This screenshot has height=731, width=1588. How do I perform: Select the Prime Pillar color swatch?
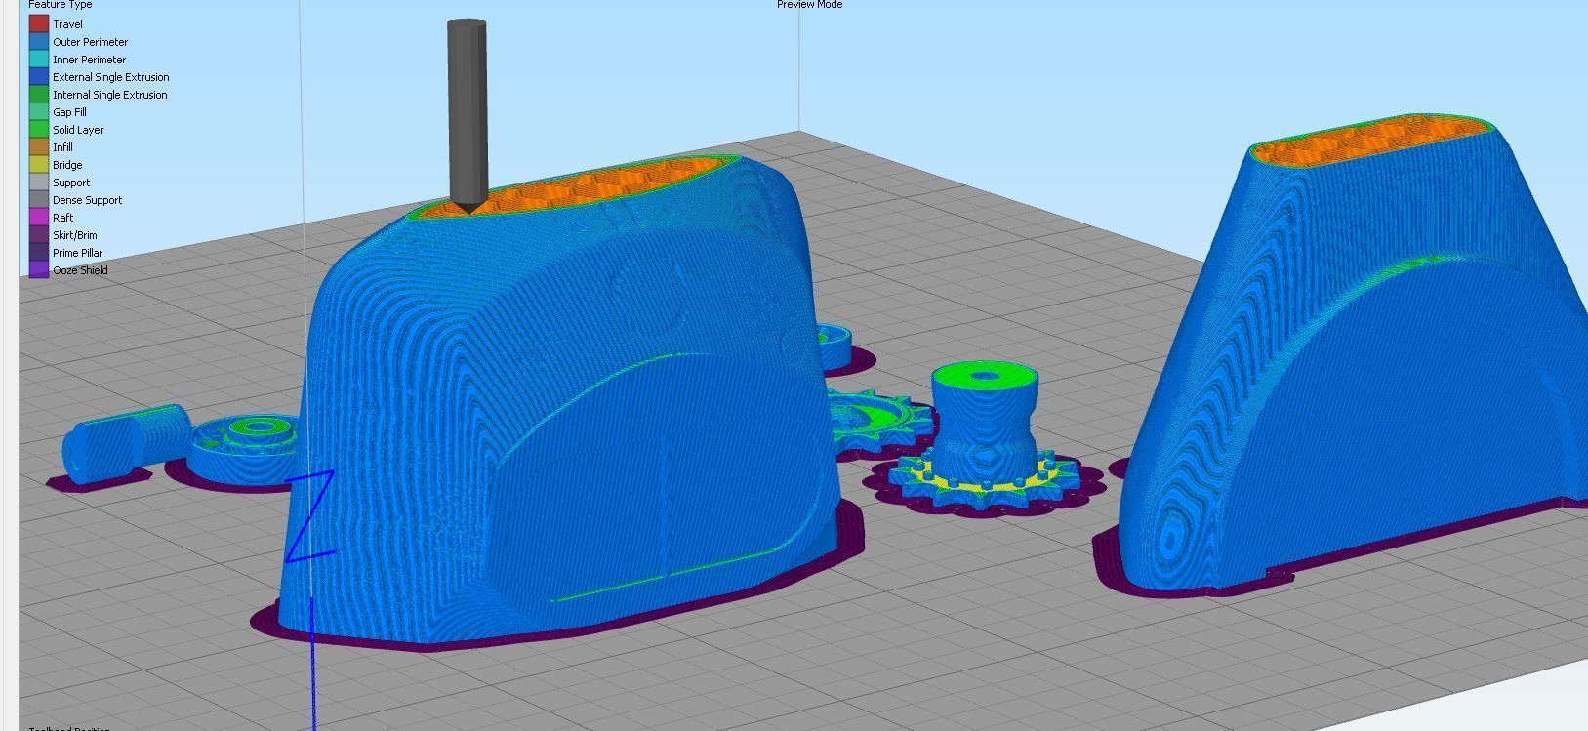39,252
